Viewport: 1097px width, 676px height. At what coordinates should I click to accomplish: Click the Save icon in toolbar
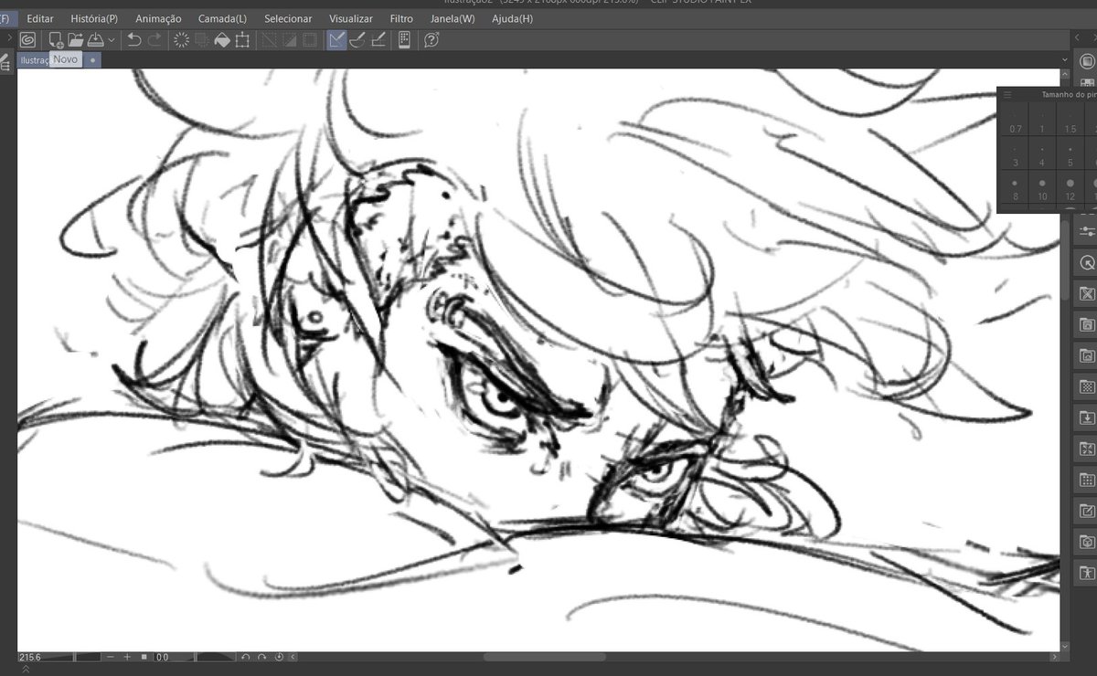pyautogui.click(x=95, y=40)
